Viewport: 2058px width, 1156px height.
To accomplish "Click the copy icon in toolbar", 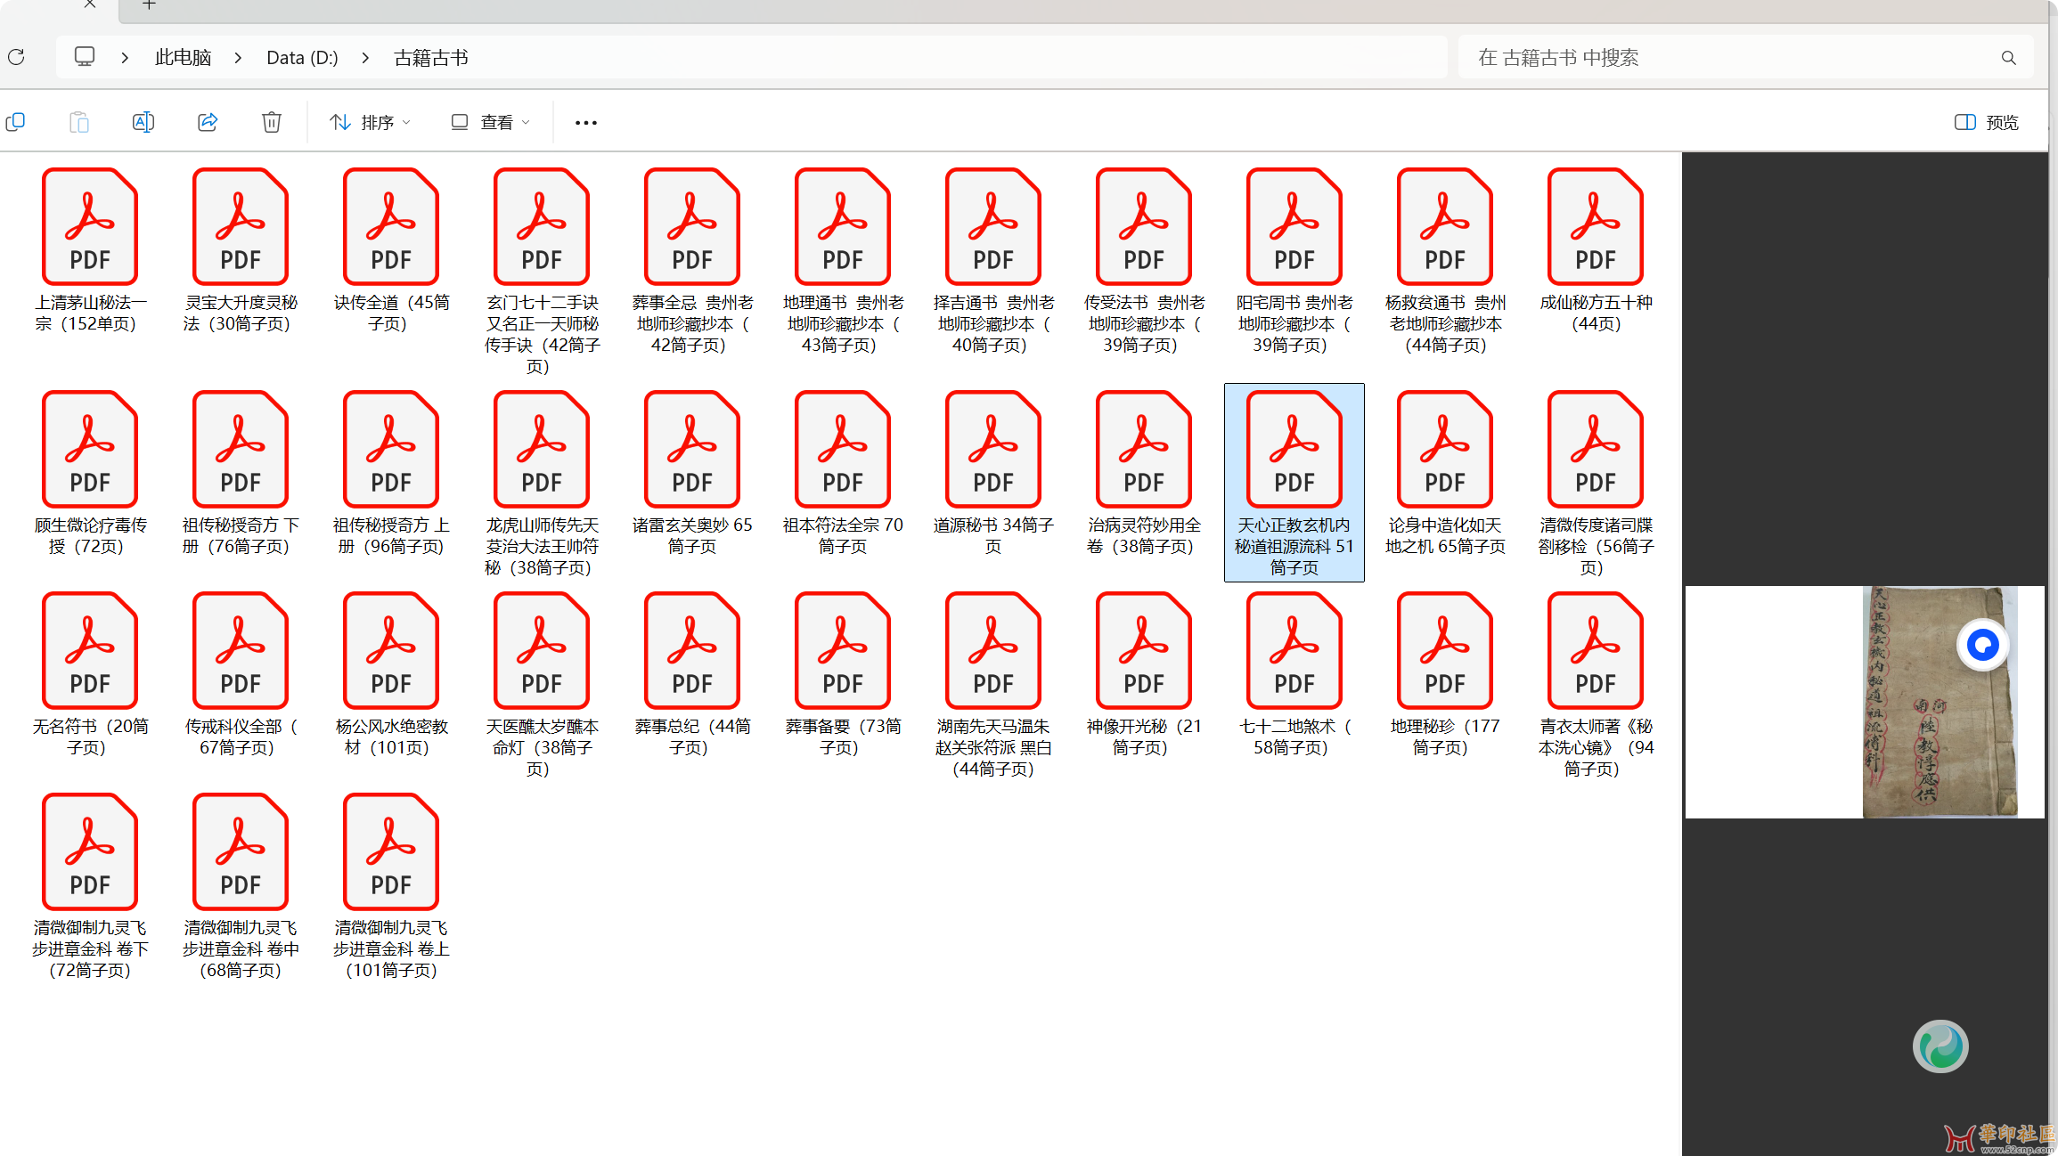I will click(16, 122).
